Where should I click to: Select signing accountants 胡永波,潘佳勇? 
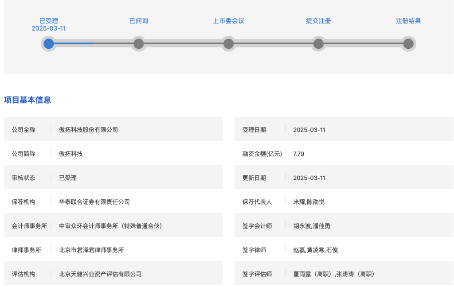[x=312, y=226]
